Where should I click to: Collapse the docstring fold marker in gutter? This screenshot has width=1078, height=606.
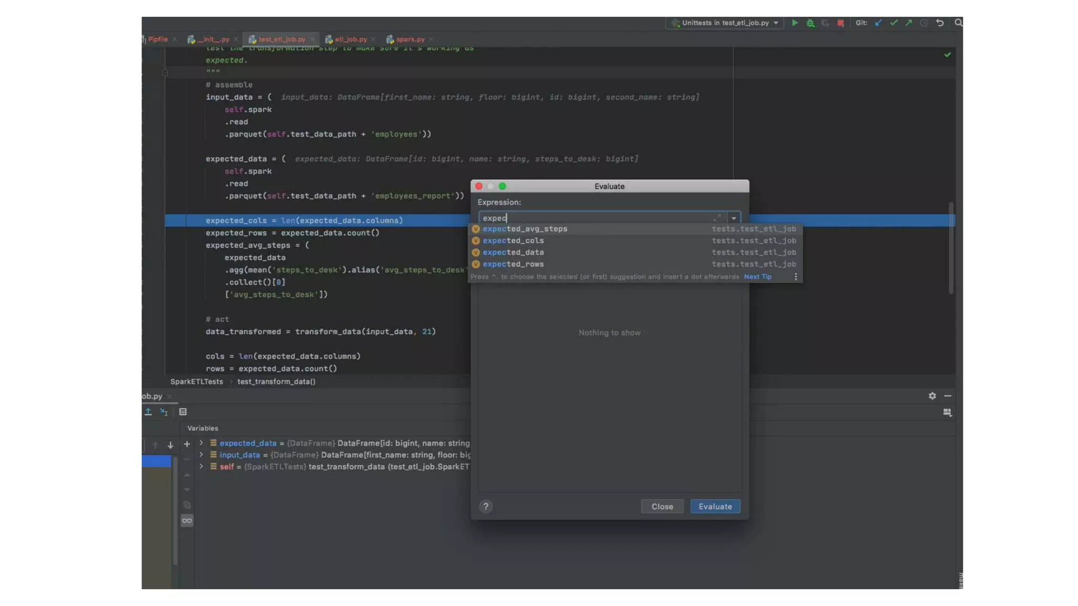click(165, 73)
